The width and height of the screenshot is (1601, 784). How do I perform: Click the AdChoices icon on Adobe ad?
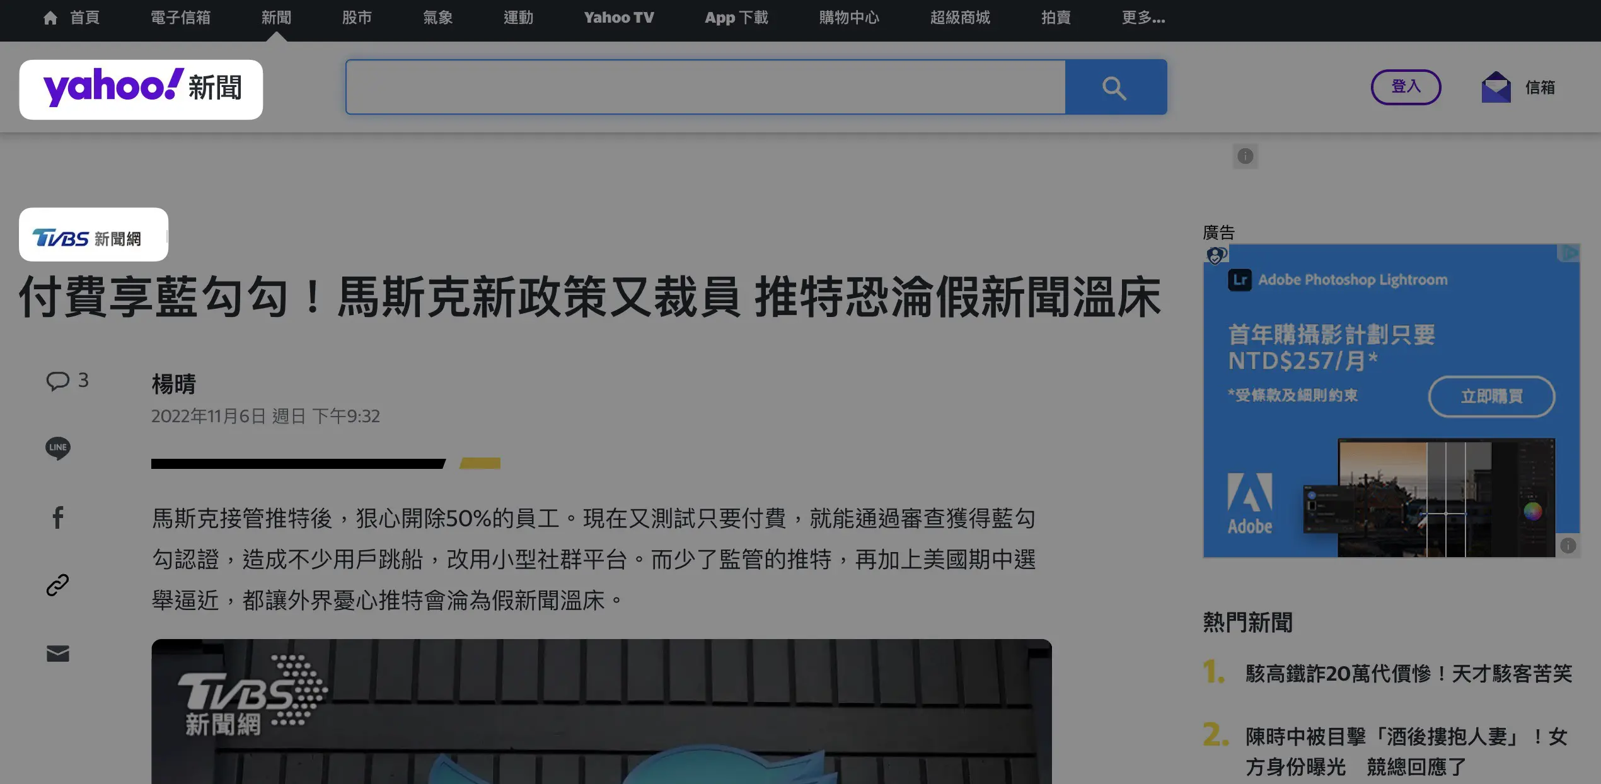(1570, 253)
